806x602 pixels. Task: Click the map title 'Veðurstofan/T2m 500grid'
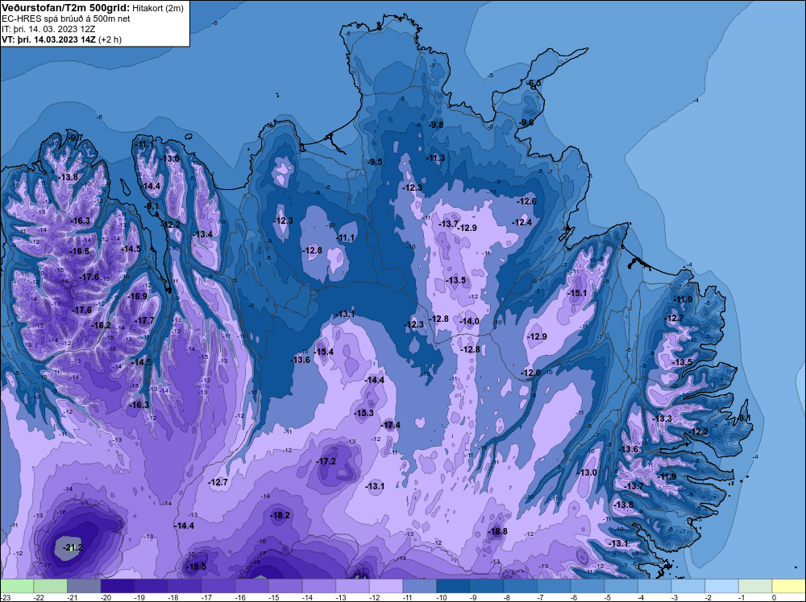[x=65, y=8]
